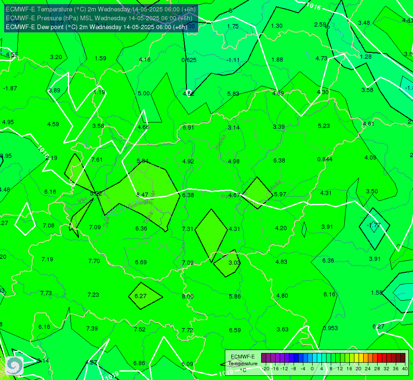The height and width of the screenshot is (380, 413).
Task: Click the -1.77 value inside the diamond contour
Action: pyautogui.click(x=373, y=225)
